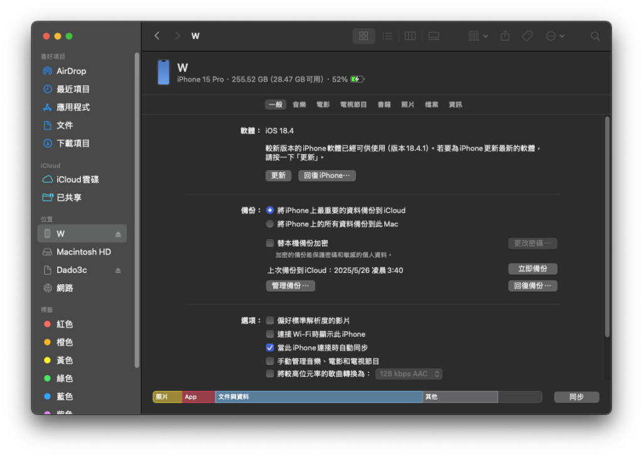The height and width of the screenshot is (456, 643).
Task: Go back using the left chevron arrow
Action: pyautogui.click(x=157, y=36)
